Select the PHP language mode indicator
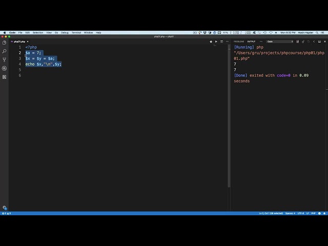This screenshot has width=328, height=246. 313,213
